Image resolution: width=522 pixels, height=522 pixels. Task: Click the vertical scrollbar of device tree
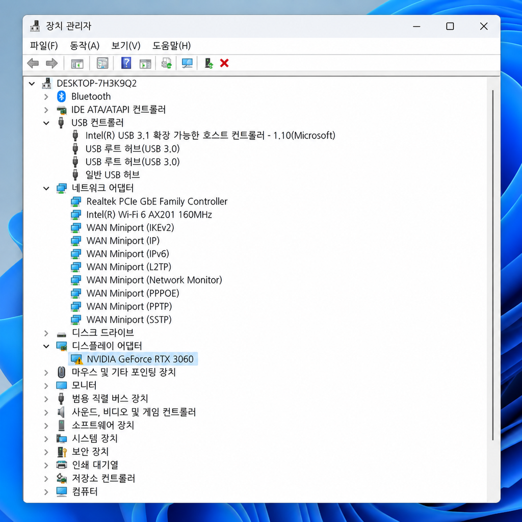pos(493,265)
